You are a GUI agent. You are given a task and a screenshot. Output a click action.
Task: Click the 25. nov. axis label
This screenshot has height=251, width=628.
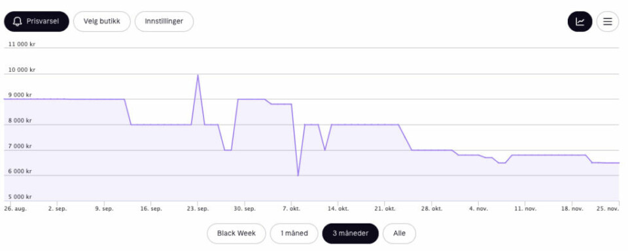(608, 209)
